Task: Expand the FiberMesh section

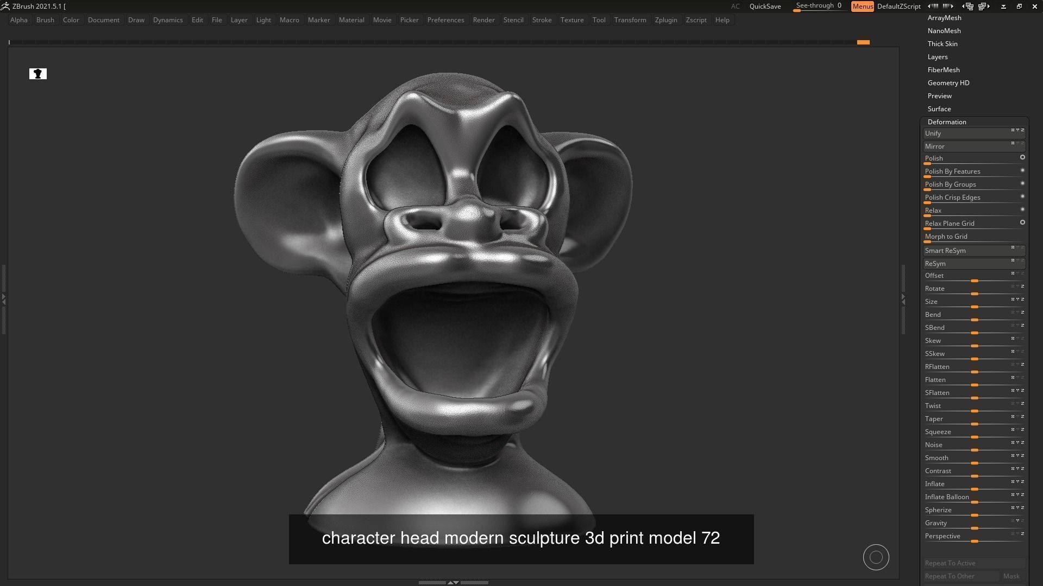Action: 943,70
